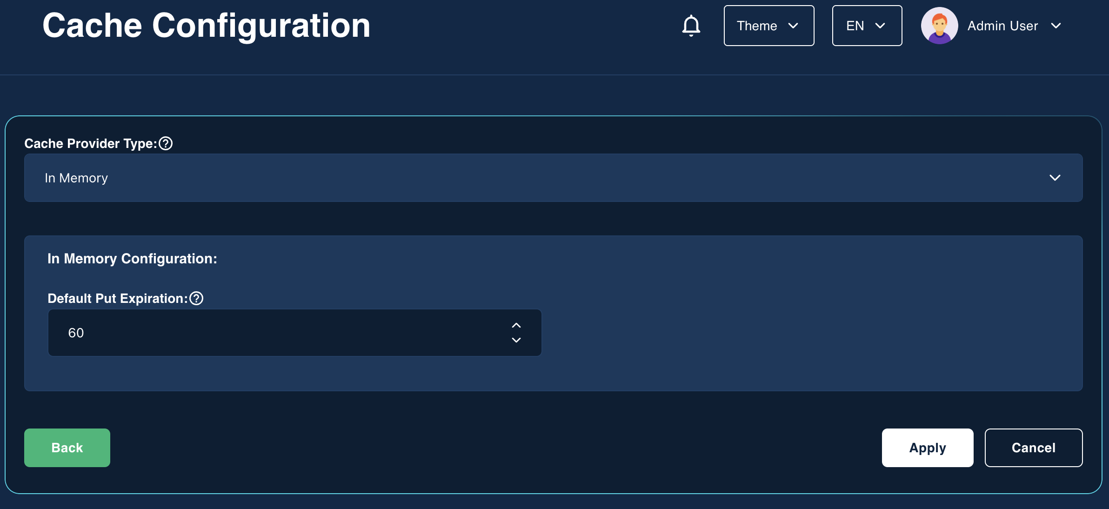Increase the Default Put Expiration value
The width and height of the screenshot is (1109, 509).
pyautogui.click(x=516, y=325)
